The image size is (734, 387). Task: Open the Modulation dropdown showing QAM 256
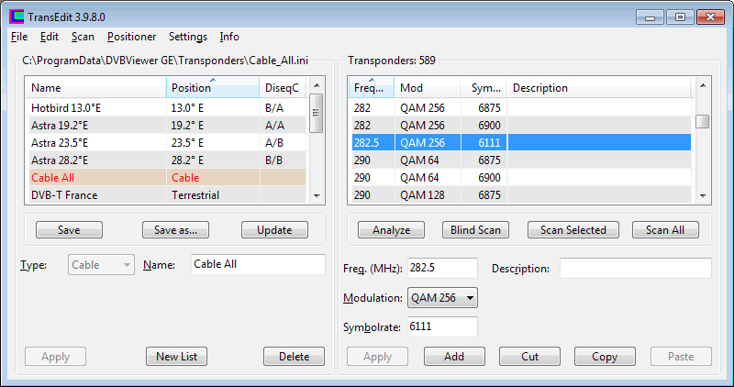[442, 298]
